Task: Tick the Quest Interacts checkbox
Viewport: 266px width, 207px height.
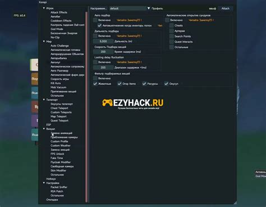Action: (x=172, y=42)
